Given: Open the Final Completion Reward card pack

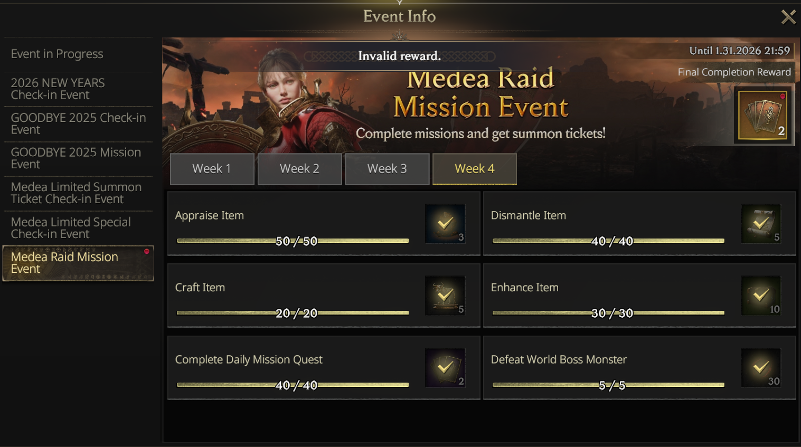Looking at the screenshot, I should 762,115.
